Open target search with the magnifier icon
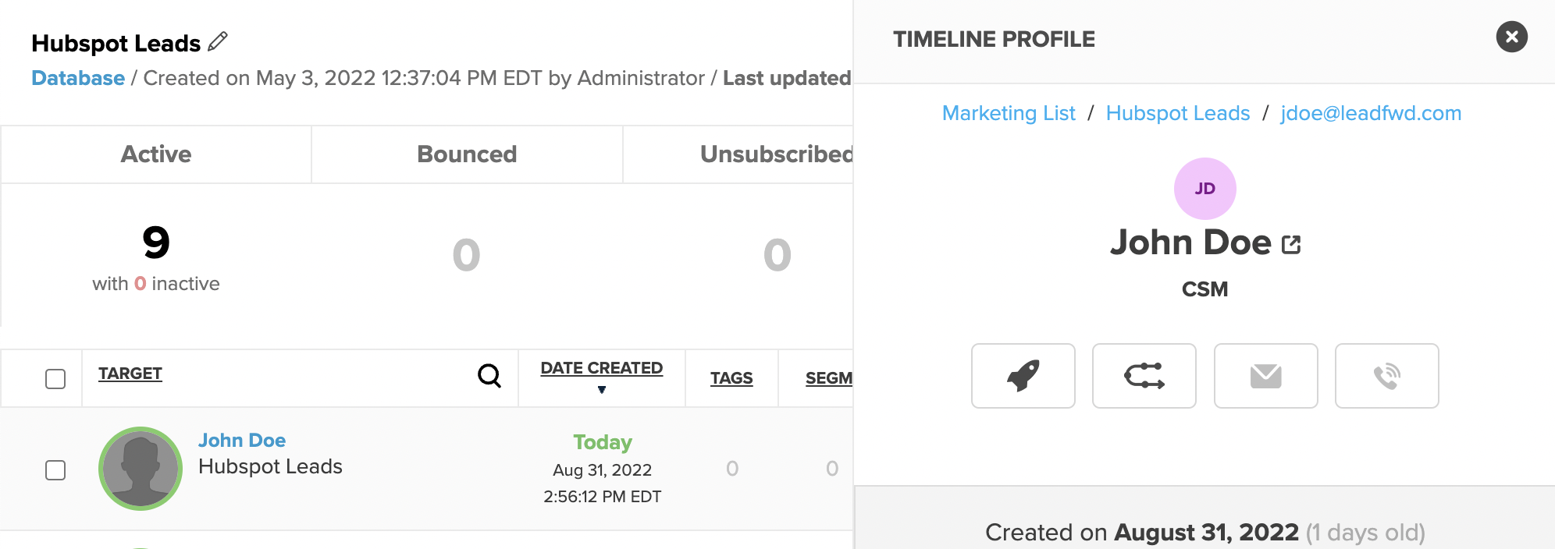The image size is (1555, 549). 489,376
